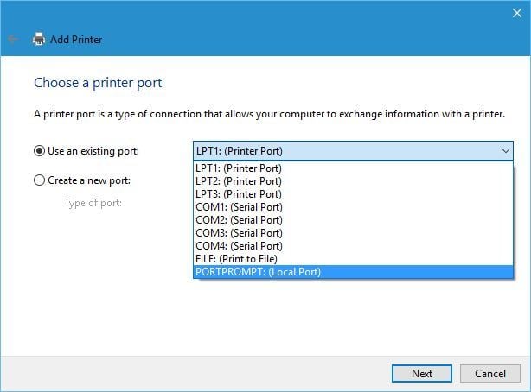Choose PORTPROMPT: (Local Port) entry
The width and height of the screenshot is (531, 392).
353,272
